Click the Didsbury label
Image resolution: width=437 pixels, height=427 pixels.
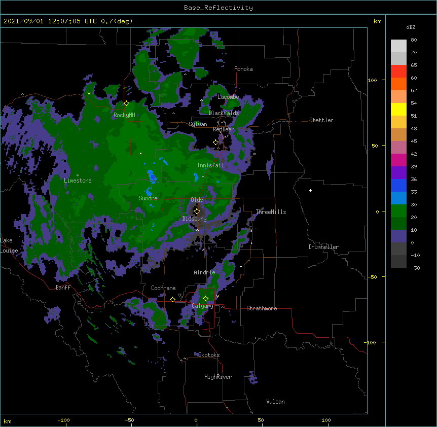194,219
